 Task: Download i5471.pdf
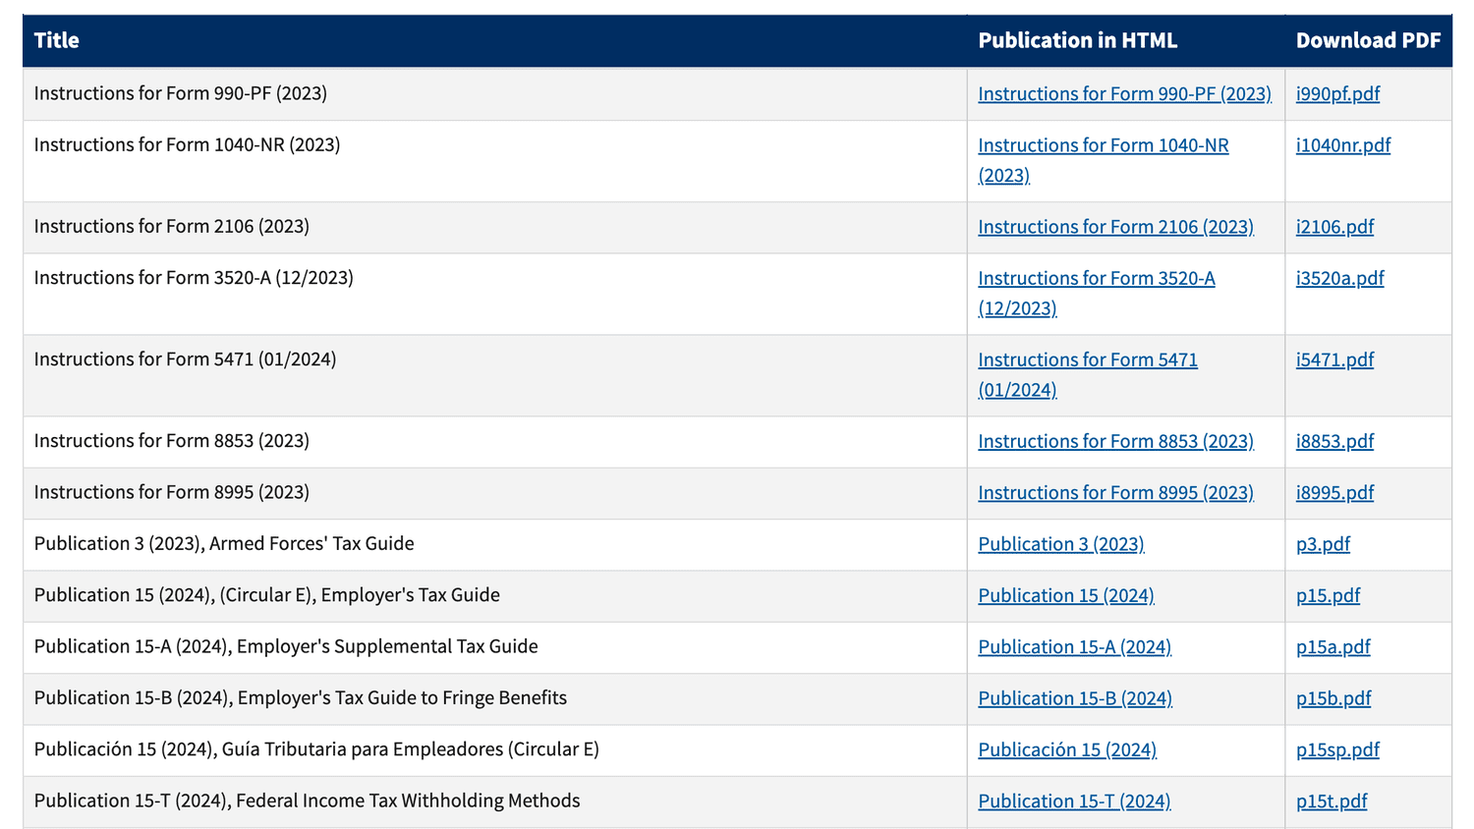click(1334, 359)
